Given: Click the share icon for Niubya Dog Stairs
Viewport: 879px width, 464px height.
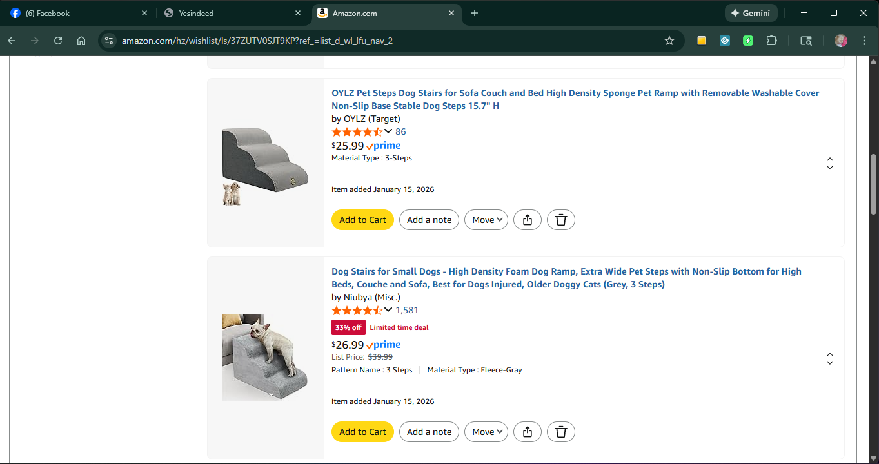Looking at the screenshot, I should [528, 432].
